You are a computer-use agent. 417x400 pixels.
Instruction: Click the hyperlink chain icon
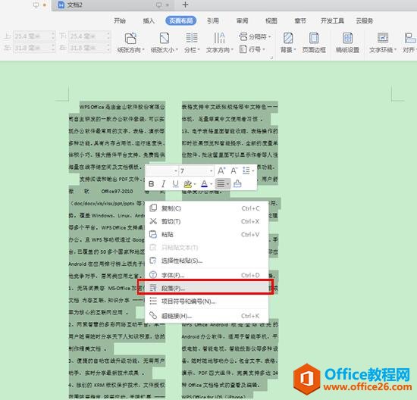click(153, 315)
